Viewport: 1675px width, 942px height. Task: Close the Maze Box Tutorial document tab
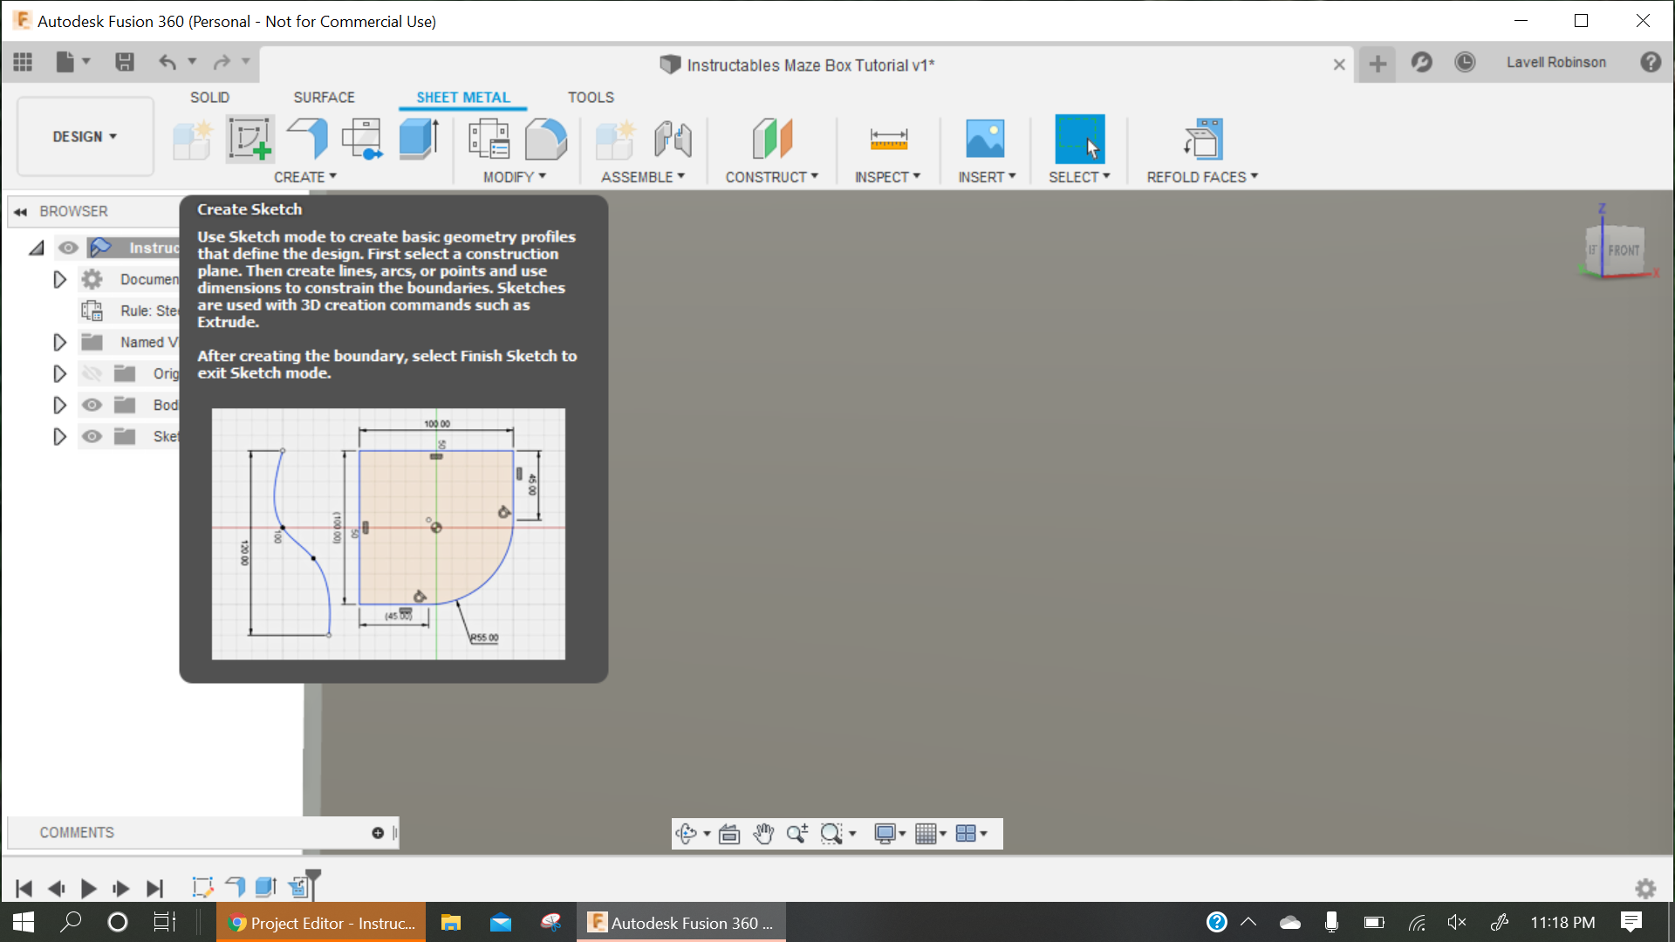pyautogui.click(x=1339, y=65)
